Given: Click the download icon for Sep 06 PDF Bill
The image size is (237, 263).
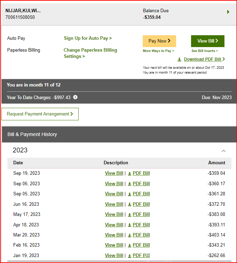Looking at the screenshot, I should (x=129, y=184).
